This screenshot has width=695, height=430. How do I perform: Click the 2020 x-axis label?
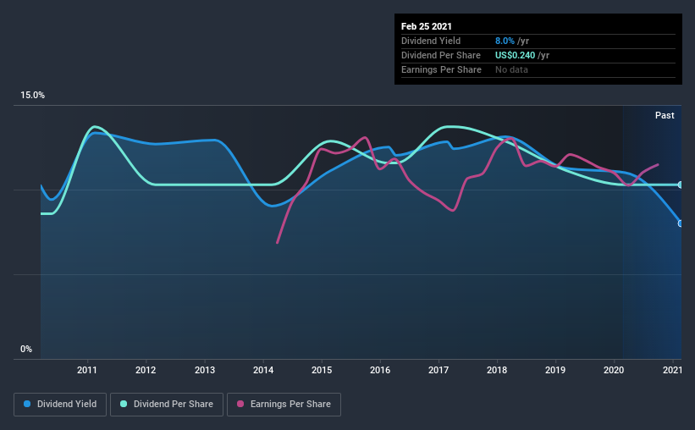pos(614,370)
